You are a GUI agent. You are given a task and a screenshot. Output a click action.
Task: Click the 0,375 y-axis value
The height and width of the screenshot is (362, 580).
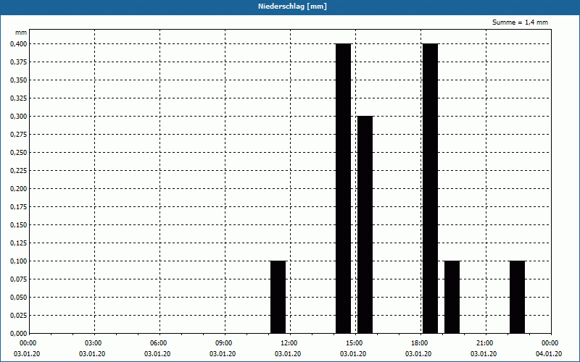click(x=19, y=62)
